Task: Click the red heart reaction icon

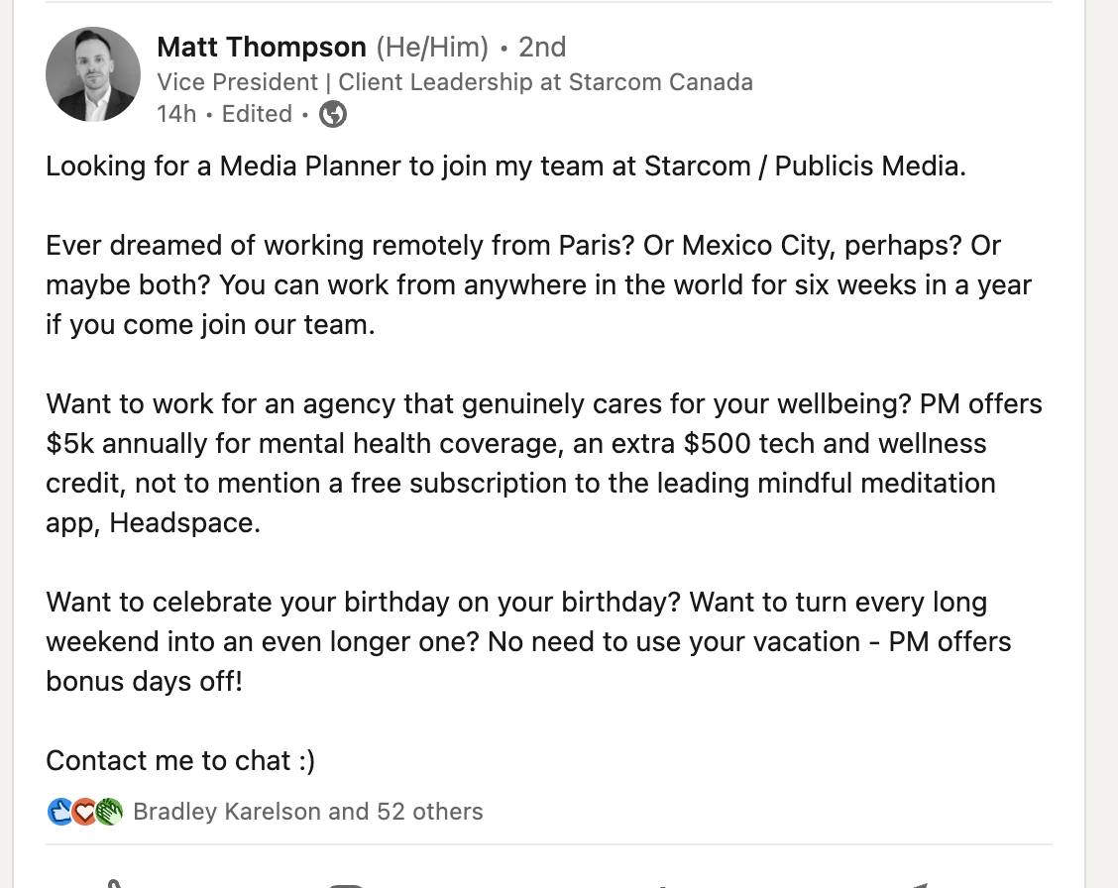Action: point(84,812)
